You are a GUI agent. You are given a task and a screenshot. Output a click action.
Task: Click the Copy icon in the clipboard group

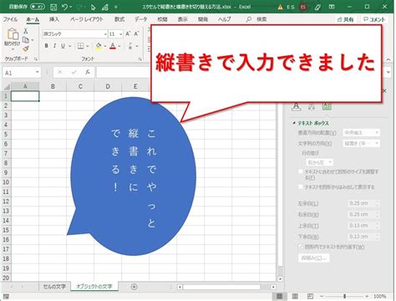point(26,40)
